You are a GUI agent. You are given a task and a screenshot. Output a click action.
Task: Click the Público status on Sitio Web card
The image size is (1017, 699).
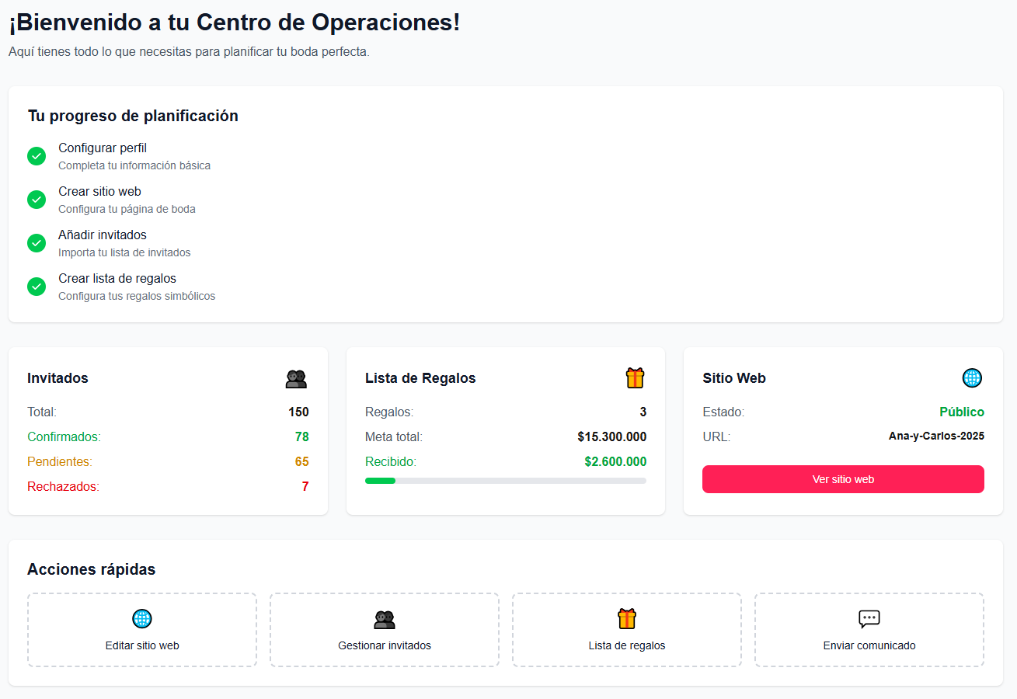tap(962, 412)
